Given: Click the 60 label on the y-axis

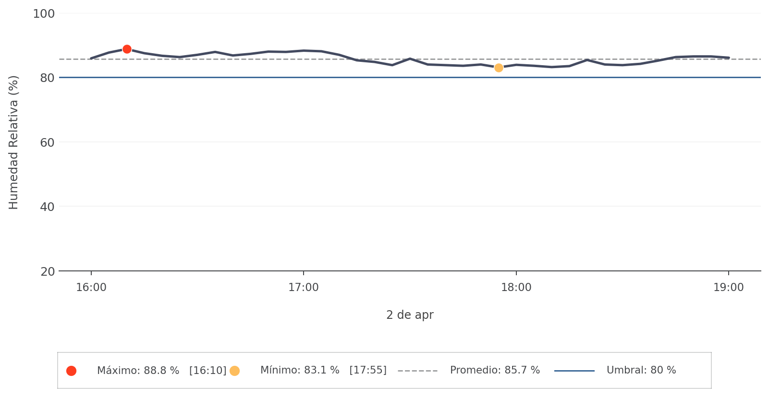Looking at the screenshot, I should click(48, 142).
